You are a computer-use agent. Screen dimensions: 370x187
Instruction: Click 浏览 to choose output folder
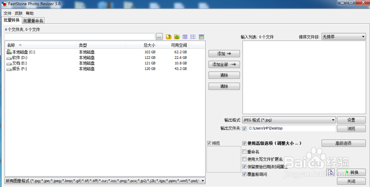[351, 128]
